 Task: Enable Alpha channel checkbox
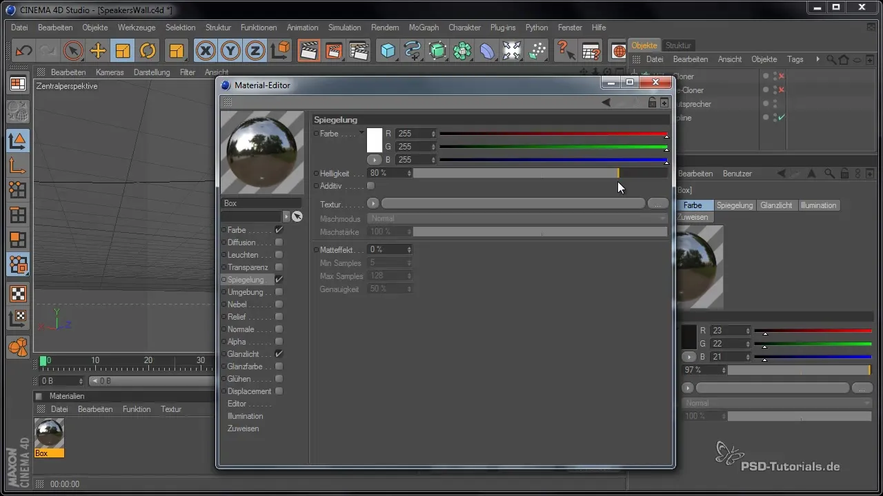(x=279, y=342)
